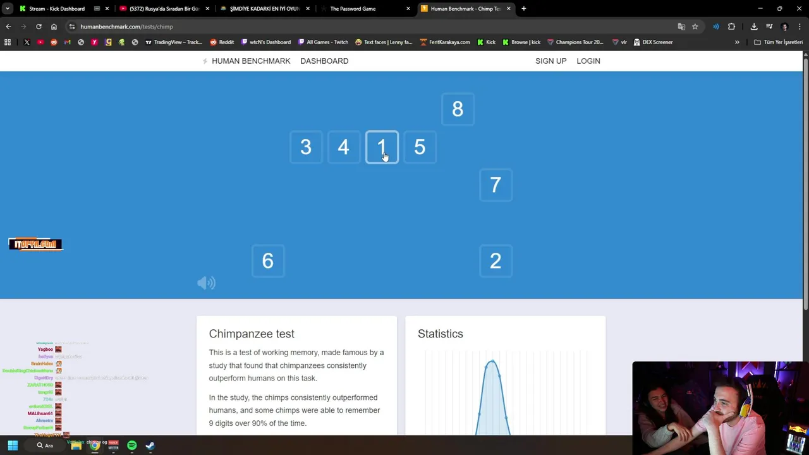Open the HUMAN BENCHMARK home link
809x455 pixels.
[246, 61]
